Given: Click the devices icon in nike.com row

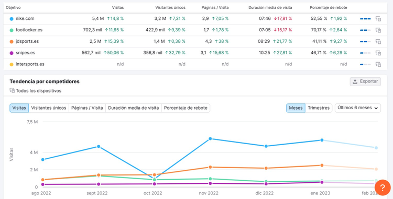Looking at the screenshot, I should click(x=378, y=19).
